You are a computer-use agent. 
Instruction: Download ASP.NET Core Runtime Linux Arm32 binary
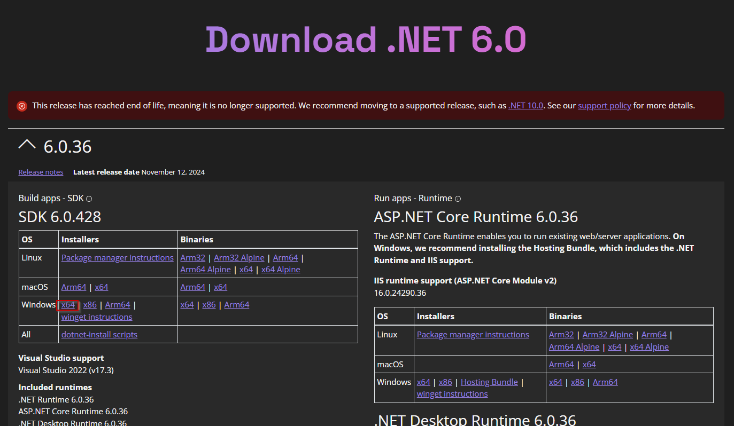tap(561, 335)
